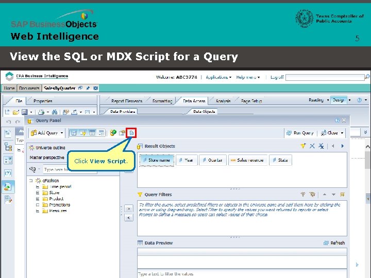Open the Report Elements tab

(x=127, y=101)
